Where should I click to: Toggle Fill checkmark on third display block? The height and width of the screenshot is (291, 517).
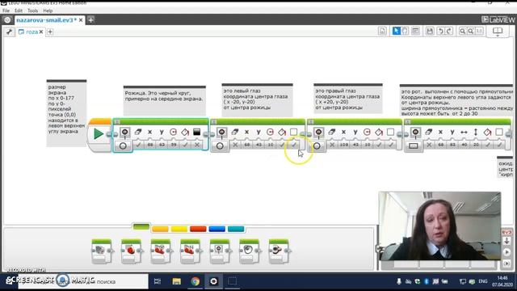click(379, 145)
